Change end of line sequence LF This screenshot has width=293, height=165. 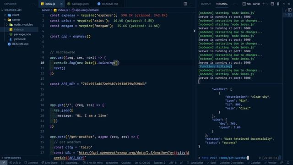tap(181, 163)
